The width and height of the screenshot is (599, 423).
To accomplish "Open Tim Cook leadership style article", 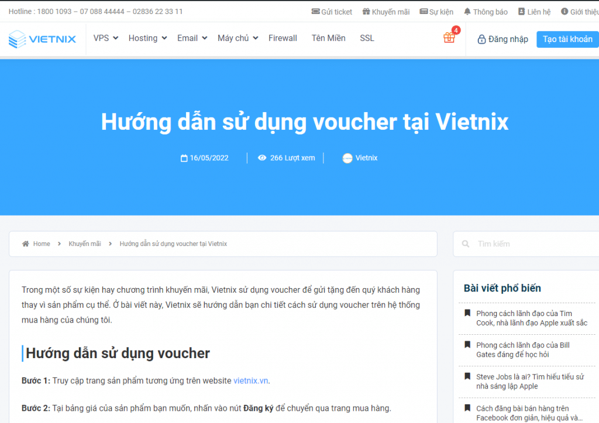I will click(532, 318).
